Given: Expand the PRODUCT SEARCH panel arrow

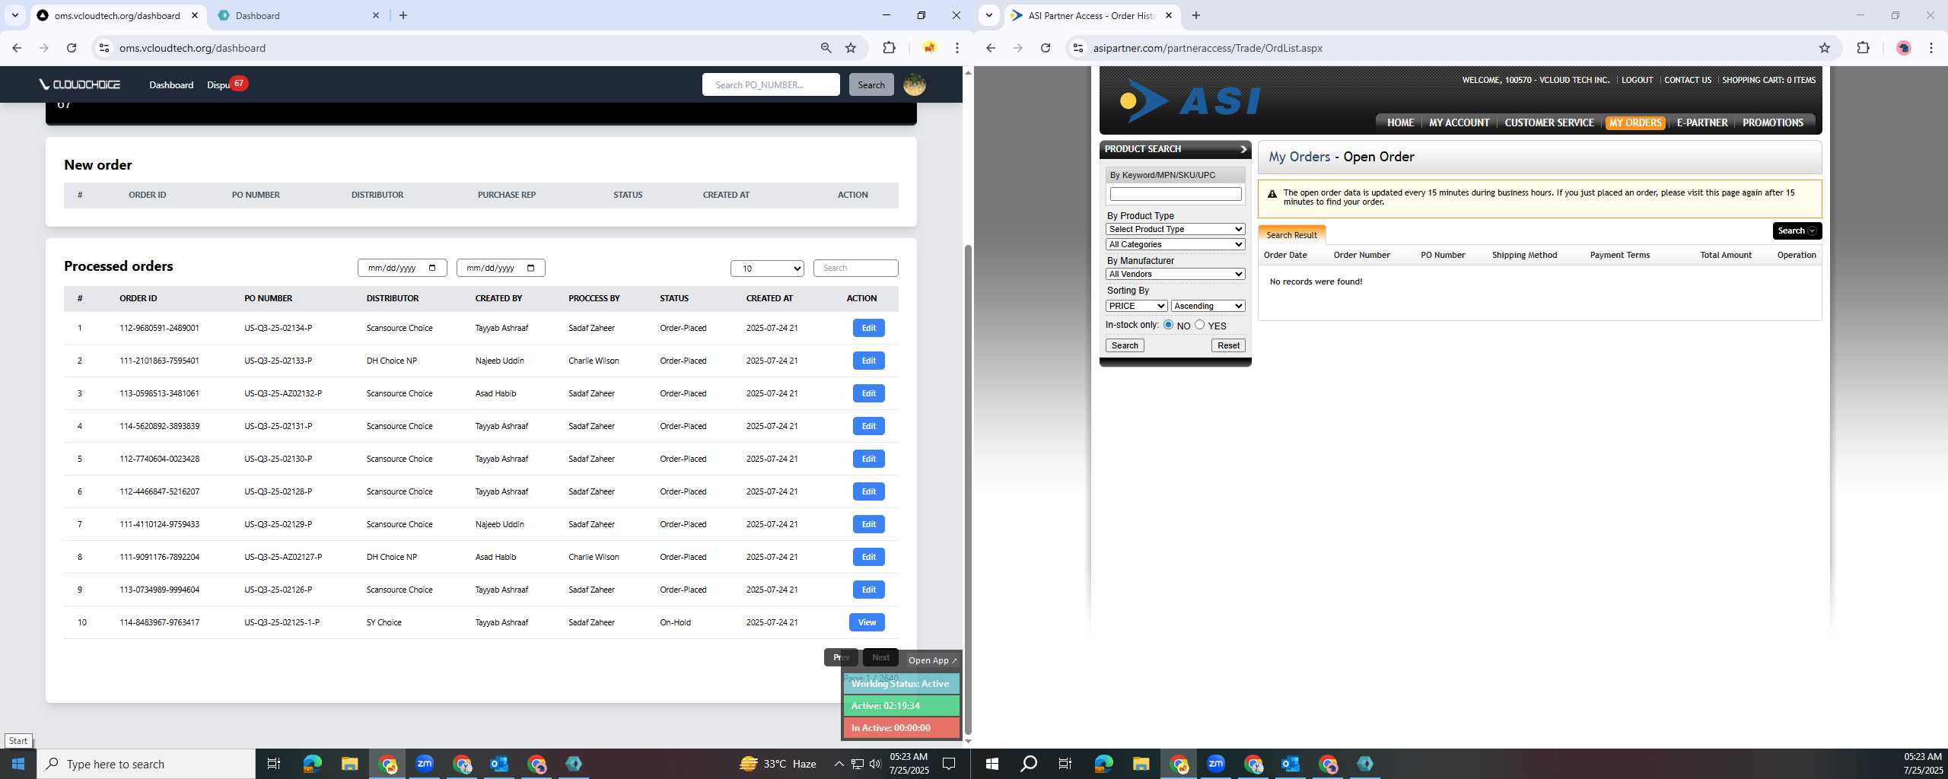Looking at the screenshot, I should click(x=1243, y=149).
